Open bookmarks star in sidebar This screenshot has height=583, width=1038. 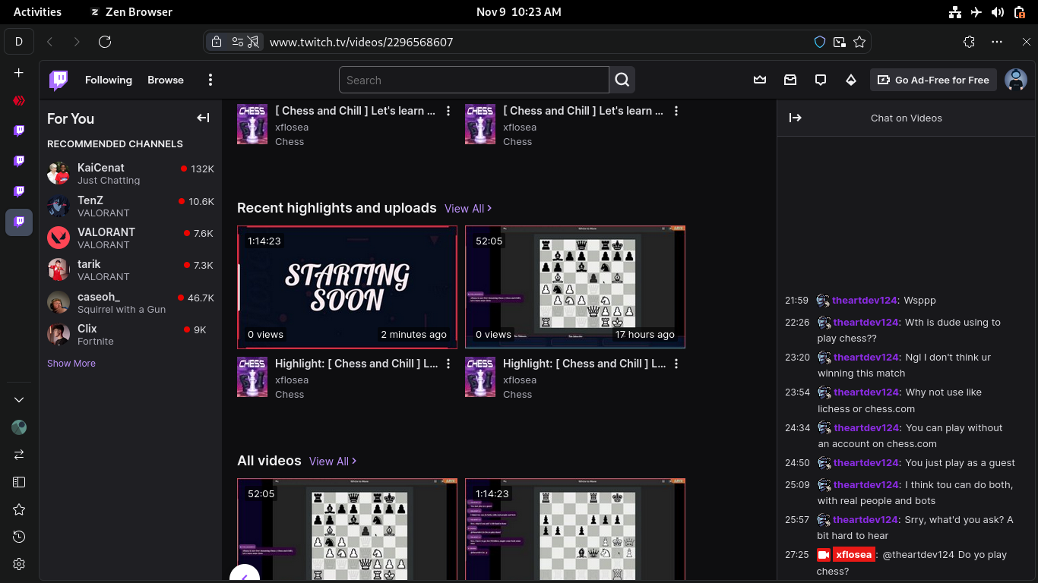pyautogui.click(x=19, y=509)
